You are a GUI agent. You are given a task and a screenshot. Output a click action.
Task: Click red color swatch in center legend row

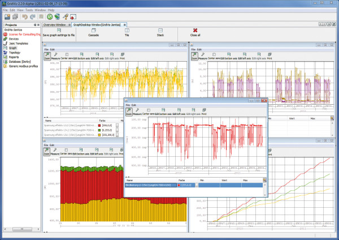tap(180, 185)
